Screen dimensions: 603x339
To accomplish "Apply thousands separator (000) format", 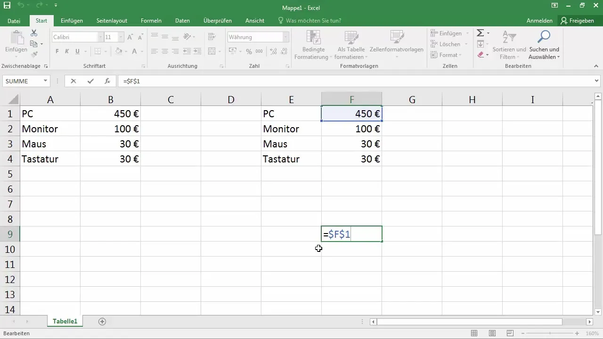I will coord(260,51).
